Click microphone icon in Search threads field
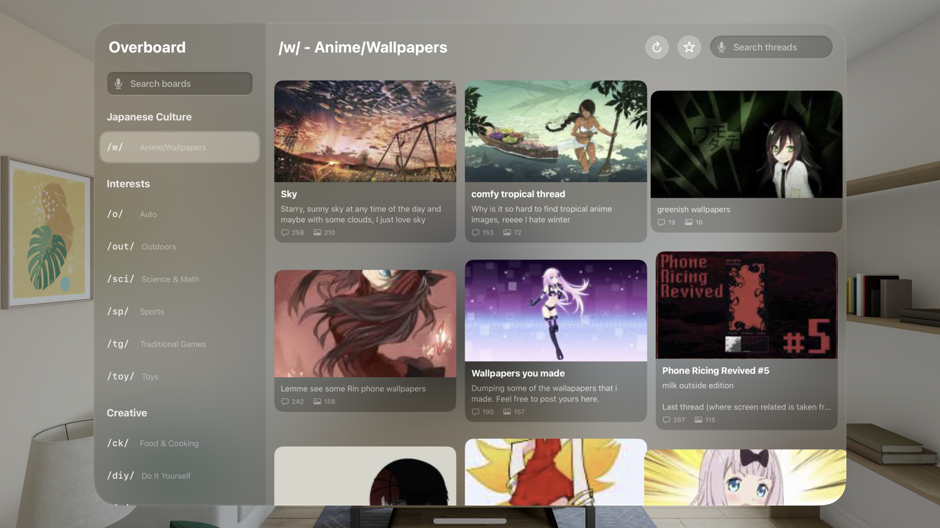Screen dimensions: 940x528 [x=721, y=47]
